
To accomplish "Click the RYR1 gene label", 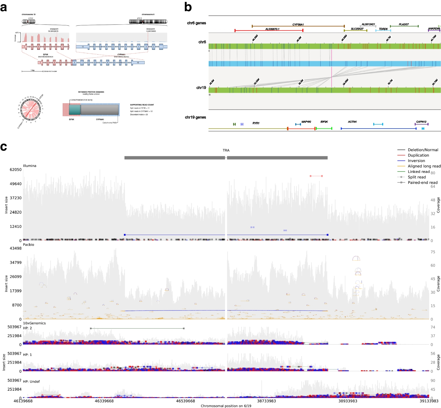I will click(256, 123).
